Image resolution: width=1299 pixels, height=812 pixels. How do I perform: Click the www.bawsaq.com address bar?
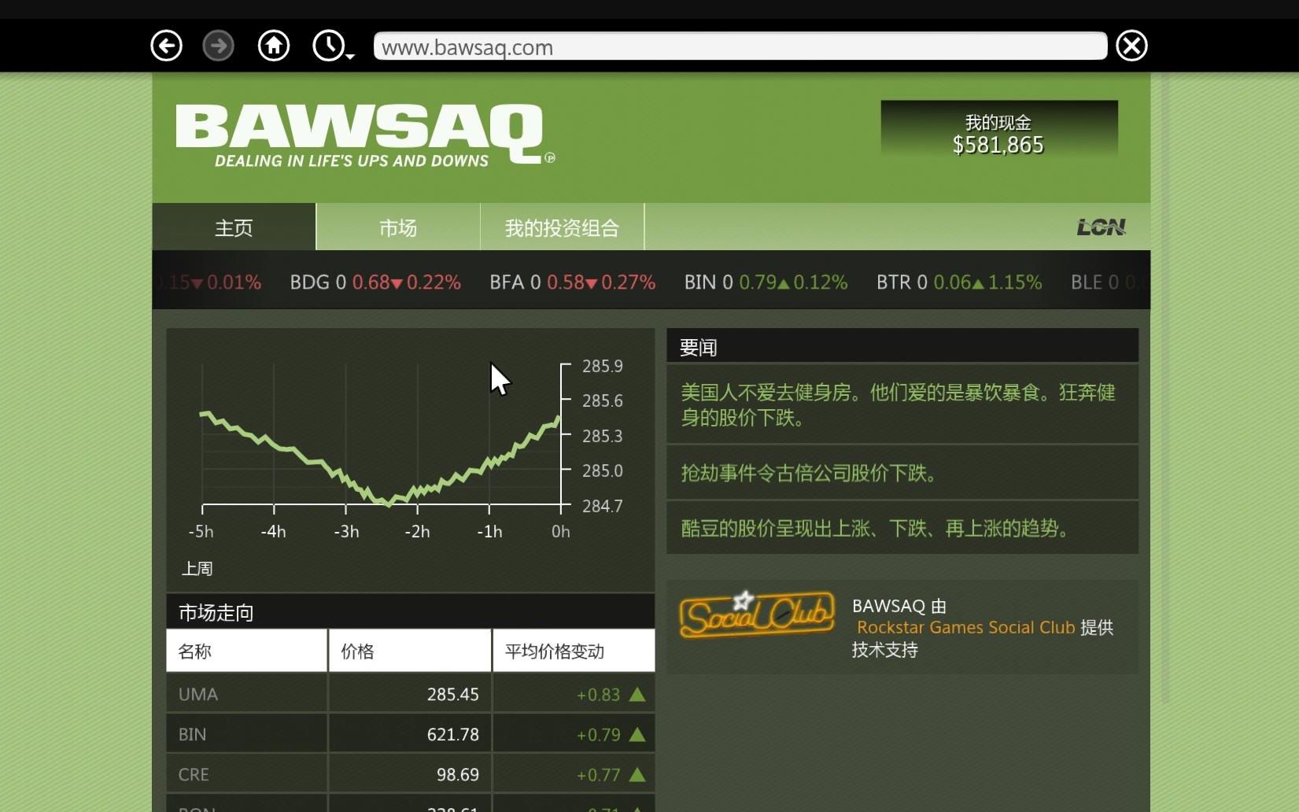coord(740,46)
